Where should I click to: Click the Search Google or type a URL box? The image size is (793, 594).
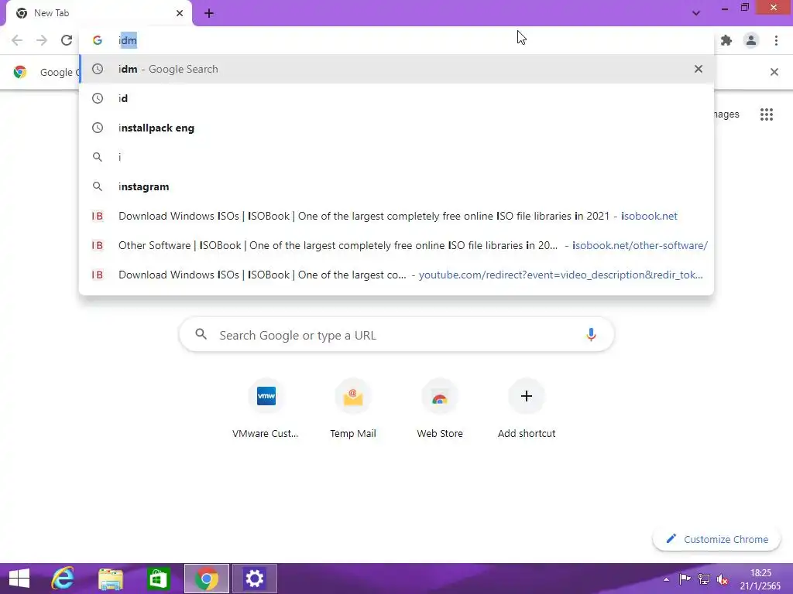(396, 335)
